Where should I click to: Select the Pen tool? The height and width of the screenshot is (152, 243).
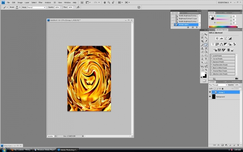click(202, 59)
